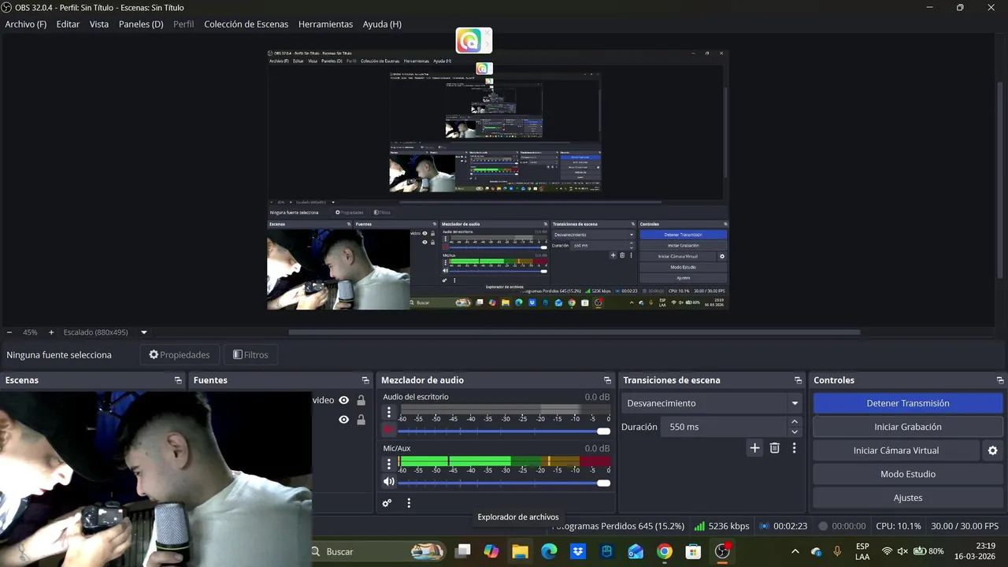Pop out the Fuentes dock panel

[x=365, y=380]
